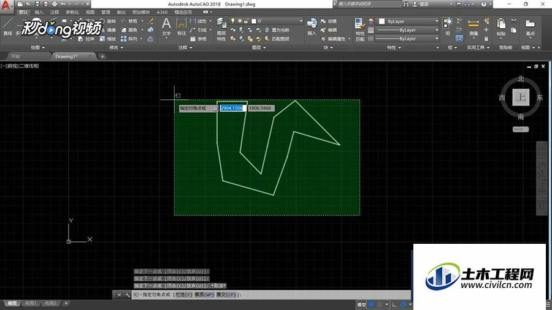
Task: Expand the Block (块) panel
Action: (328, 47)
